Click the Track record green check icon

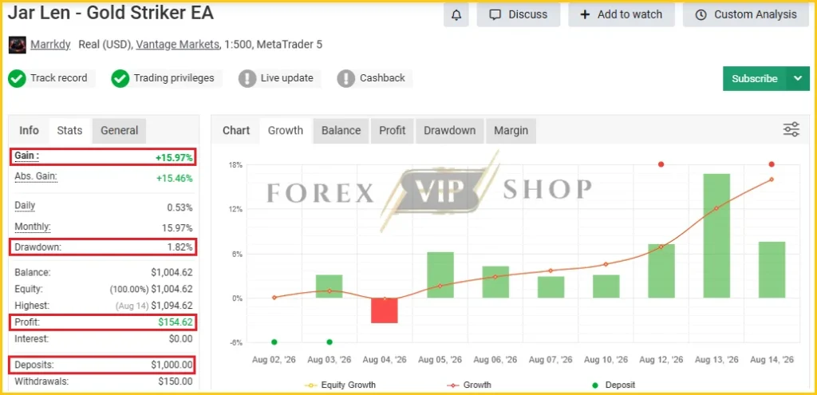point(18,79)
